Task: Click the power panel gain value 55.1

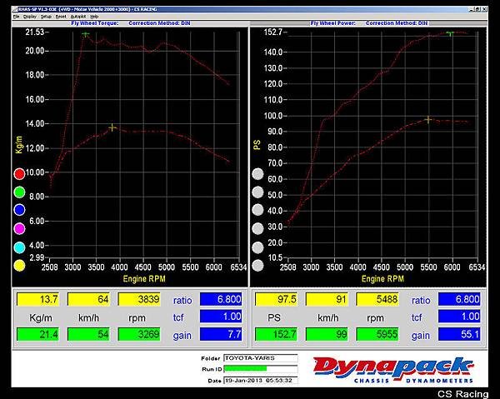Action: (x=459, y=334)
